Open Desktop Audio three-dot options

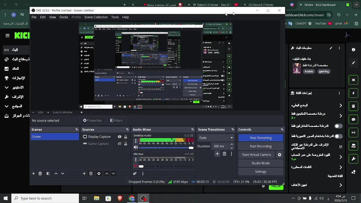coord(136,141)
